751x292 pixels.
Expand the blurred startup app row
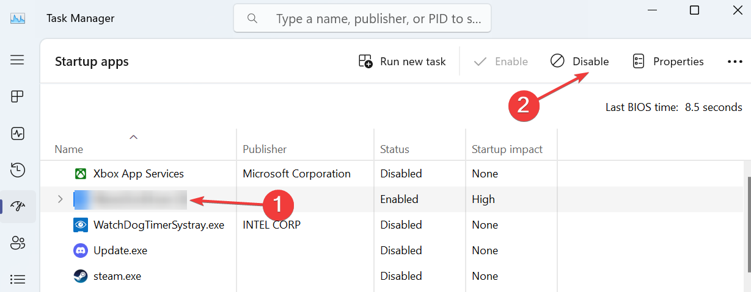click(60, 199)
